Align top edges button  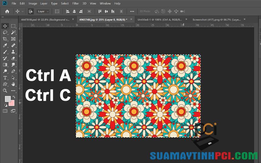100,11
